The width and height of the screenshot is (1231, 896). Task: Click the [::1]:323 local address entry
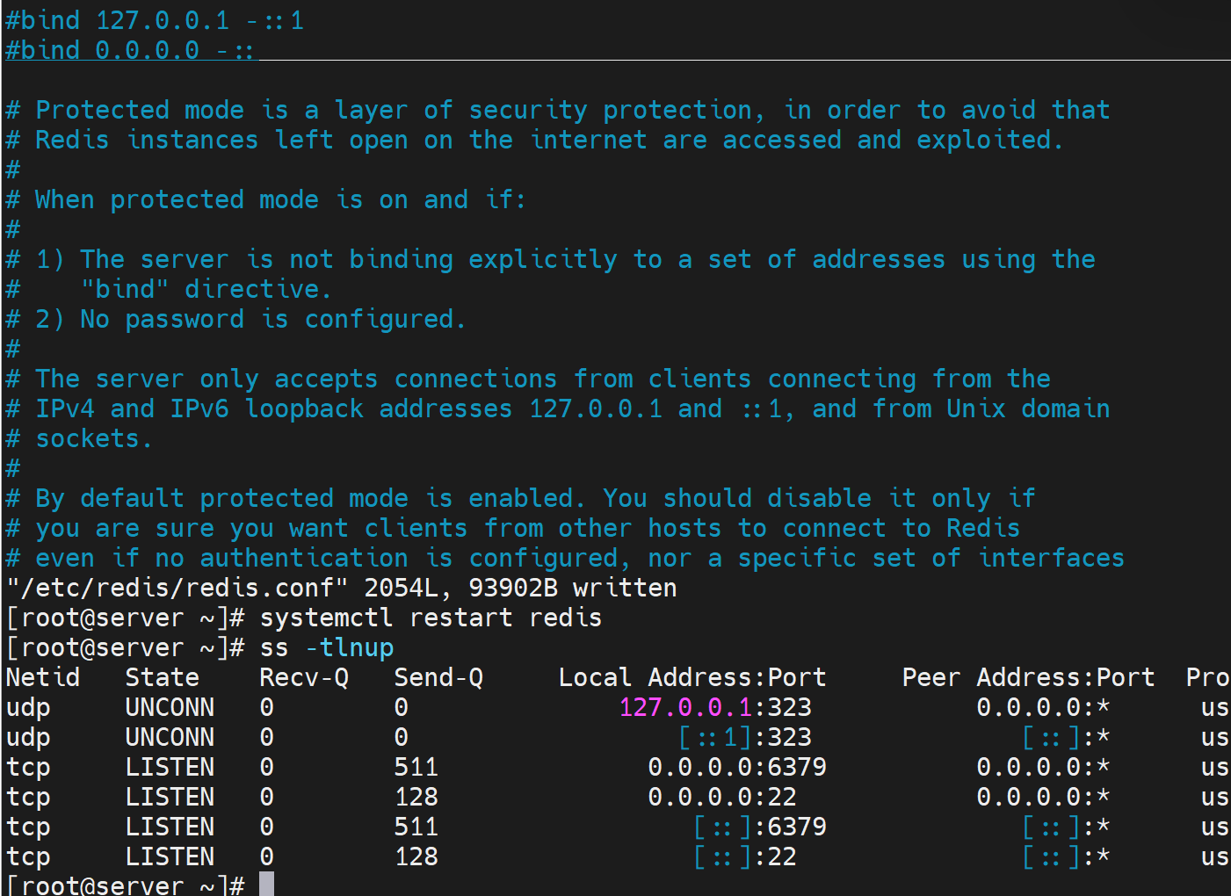tap(744, 737)
